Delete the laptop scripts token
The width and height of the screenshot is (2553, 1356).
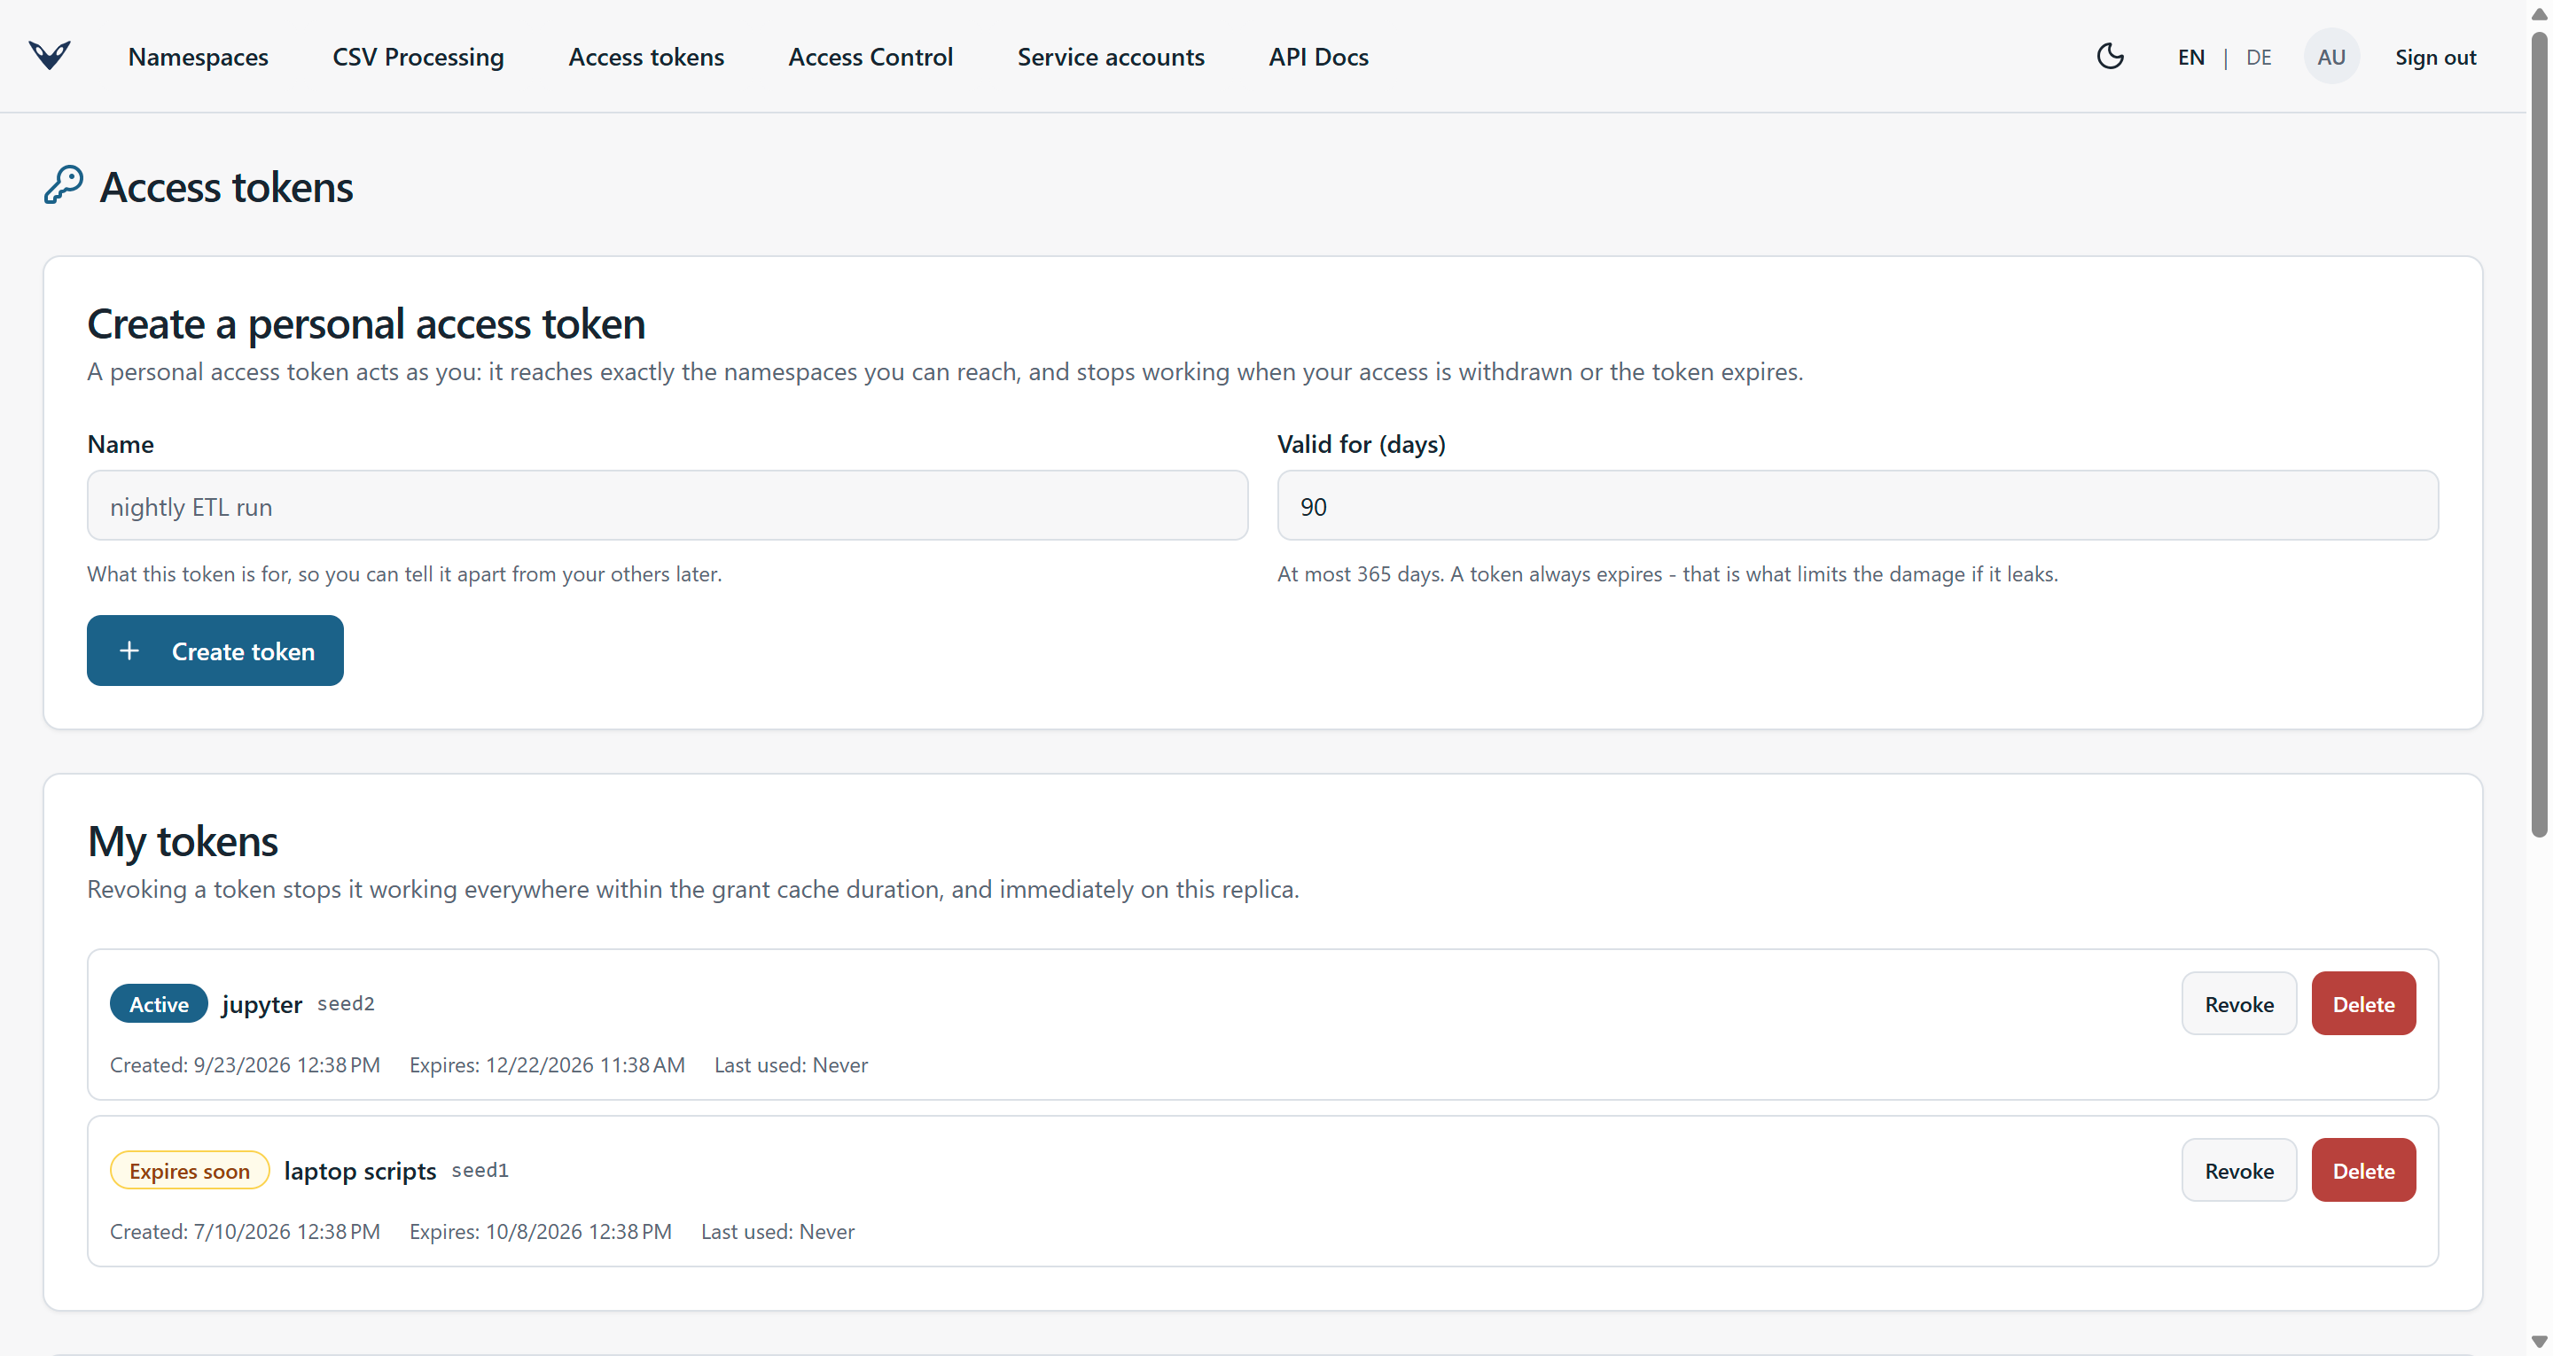pyautogui.click(x=2363, y=1170)
